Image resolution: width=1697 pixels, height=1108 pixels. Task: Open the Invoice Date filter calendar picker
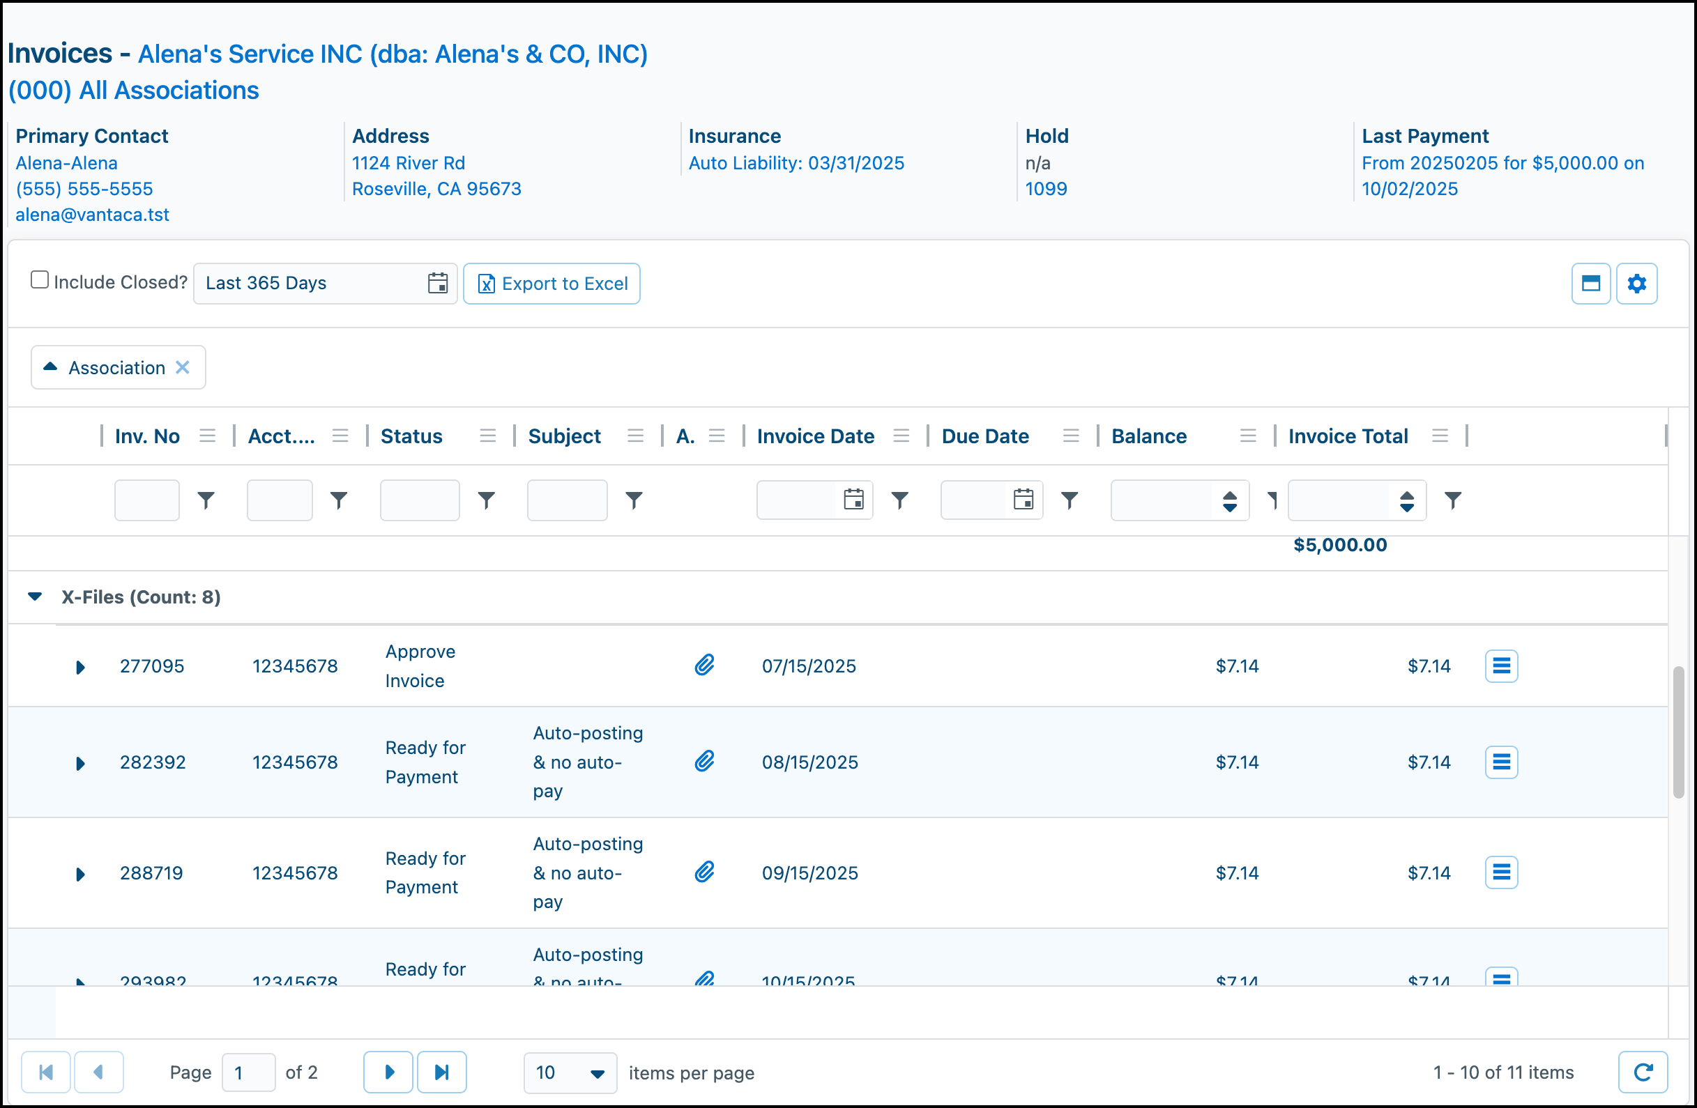click(x=853, y=500)
